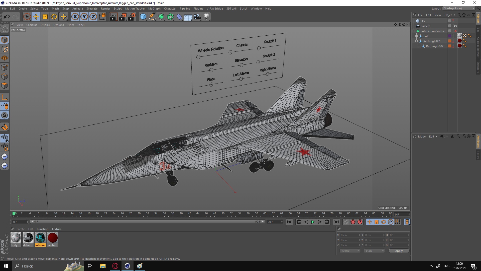Toggle hull visibility dots
The image size is (481, 271).
(x=453, y=36)
